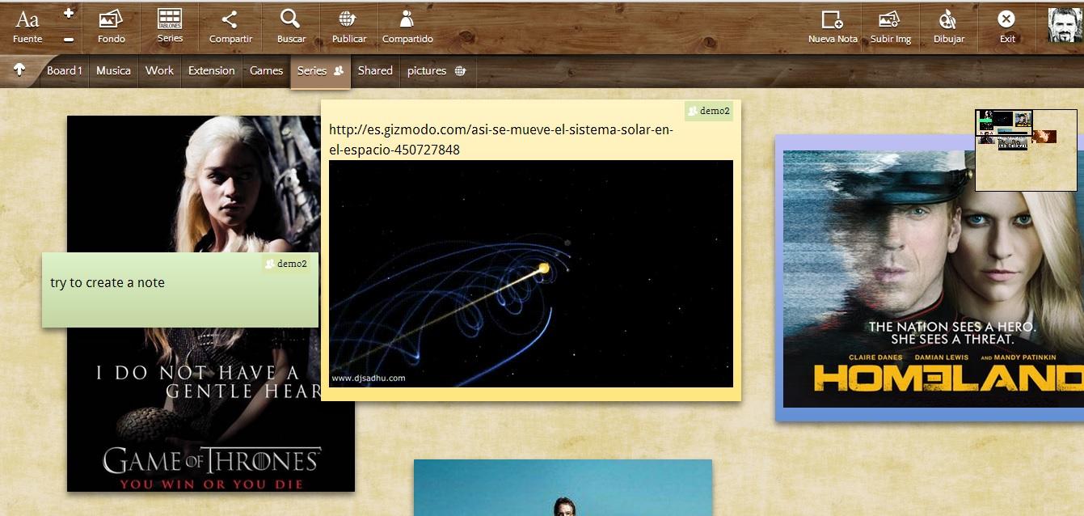
Task: Open the user profile avatar
Action: pyautogui.click(x=1064, y=25)
